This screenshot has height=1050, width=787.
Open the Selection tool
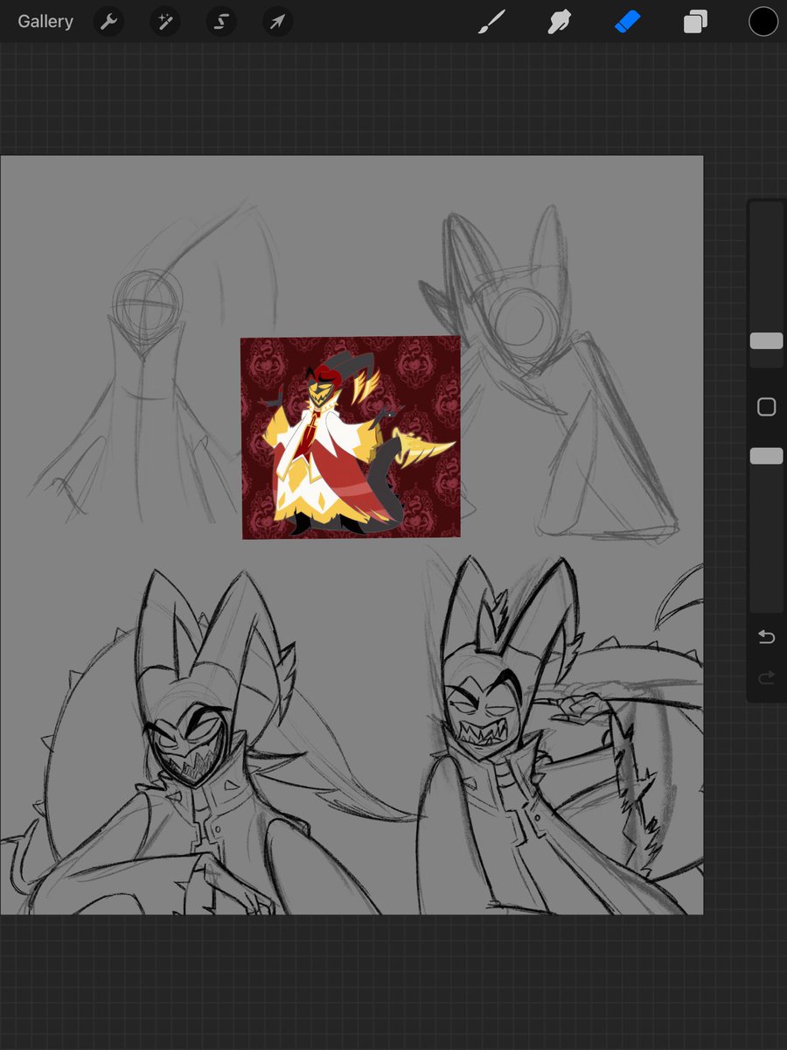[x=221, y=22]
